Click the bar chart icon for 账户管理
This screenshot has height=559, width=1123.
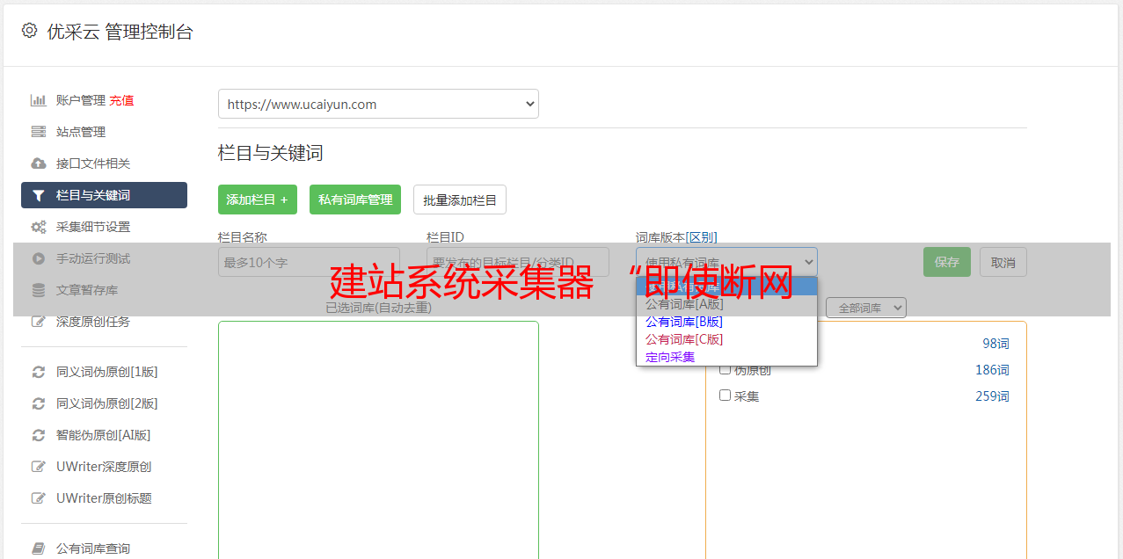pyautogui.click(x=39, y=100)
